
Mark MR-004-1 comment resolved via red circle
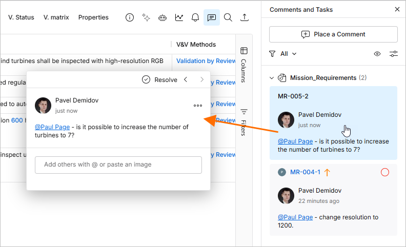point(385,172)
